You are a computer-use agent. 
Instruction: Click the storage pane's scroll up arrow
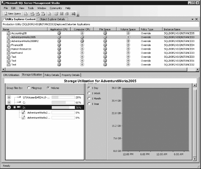tap(195, 85)
